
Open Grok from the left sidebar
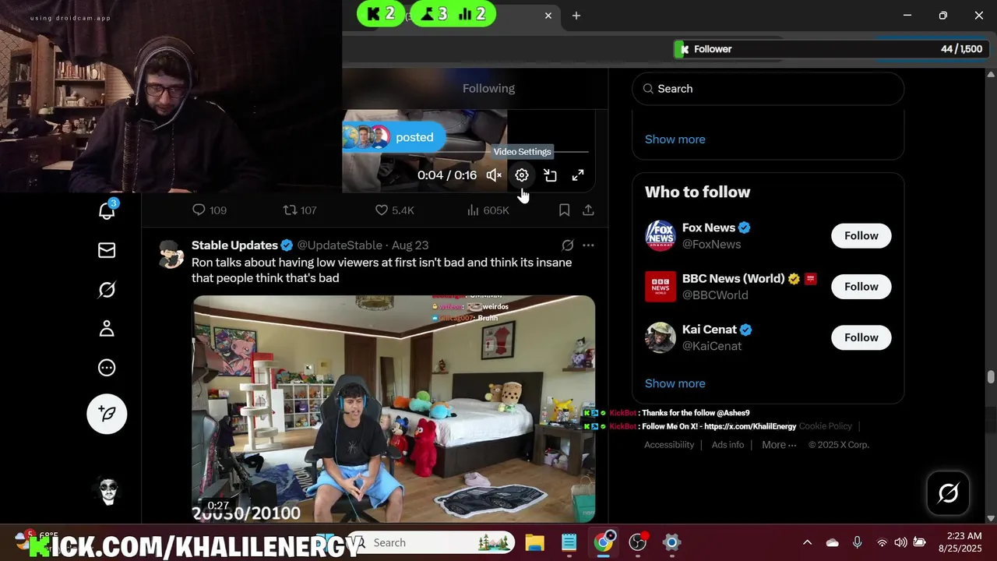click(107, 290)
